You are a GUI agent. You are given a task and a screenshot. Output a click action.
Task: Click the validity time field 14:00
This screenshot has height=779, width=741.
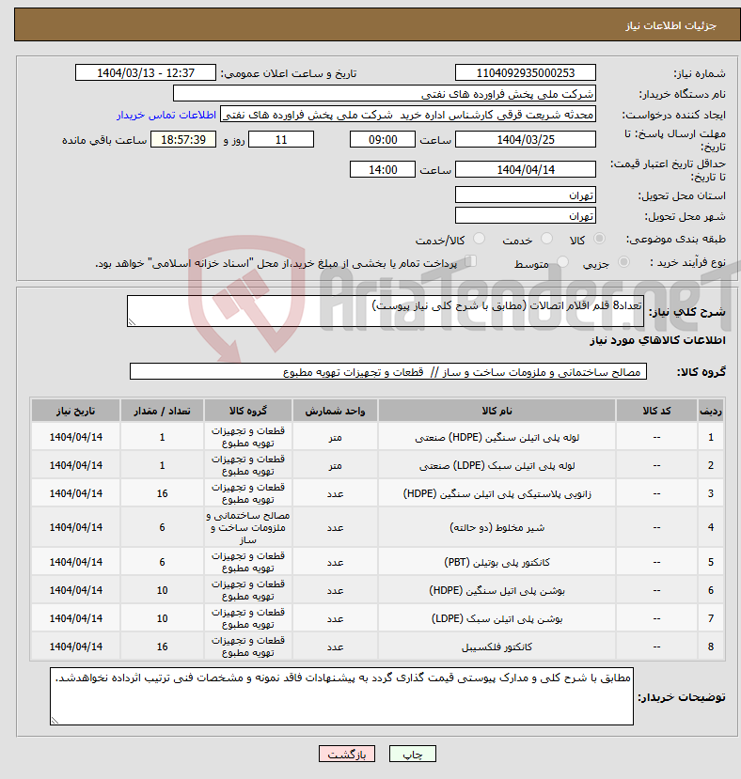coord(383,169)
